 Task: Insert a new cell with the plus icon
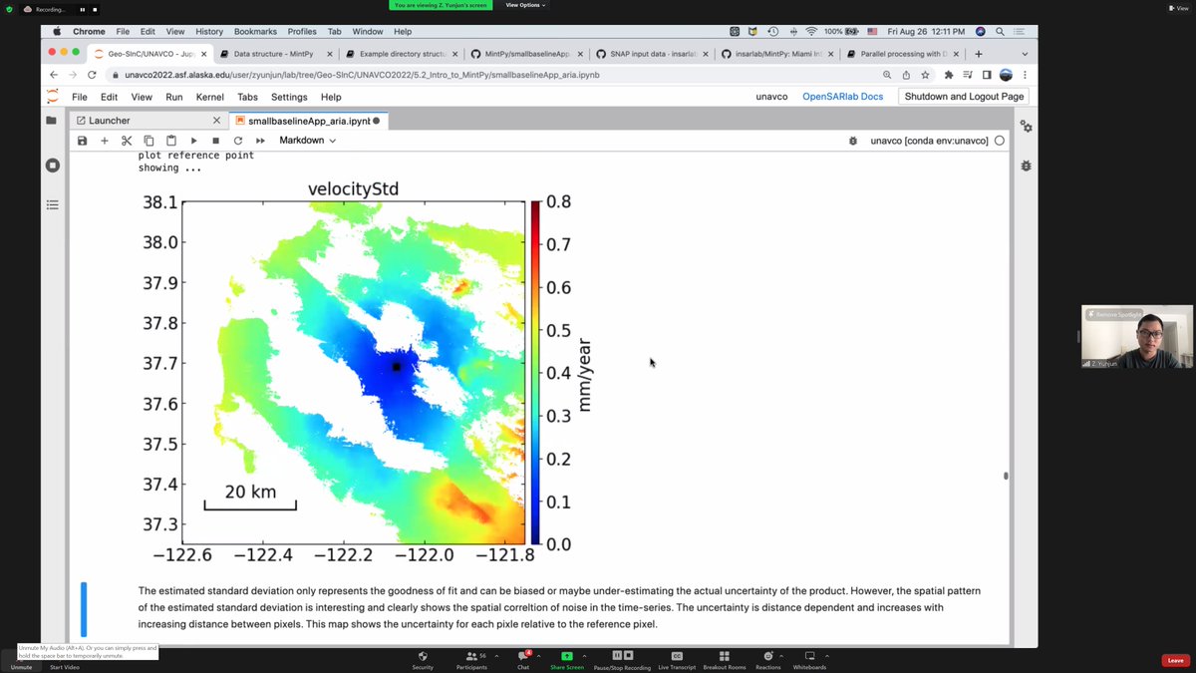point(105,141)
